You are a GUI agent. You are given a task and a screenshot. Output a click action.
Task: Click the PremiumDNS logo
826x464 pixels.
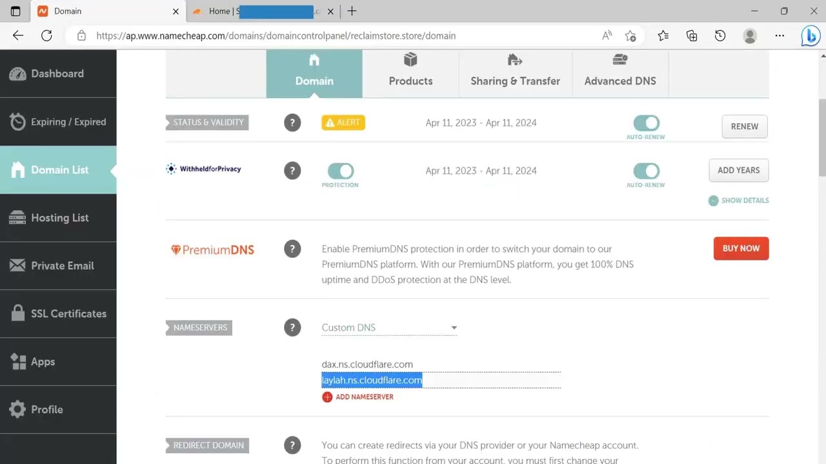click(212, 250)
